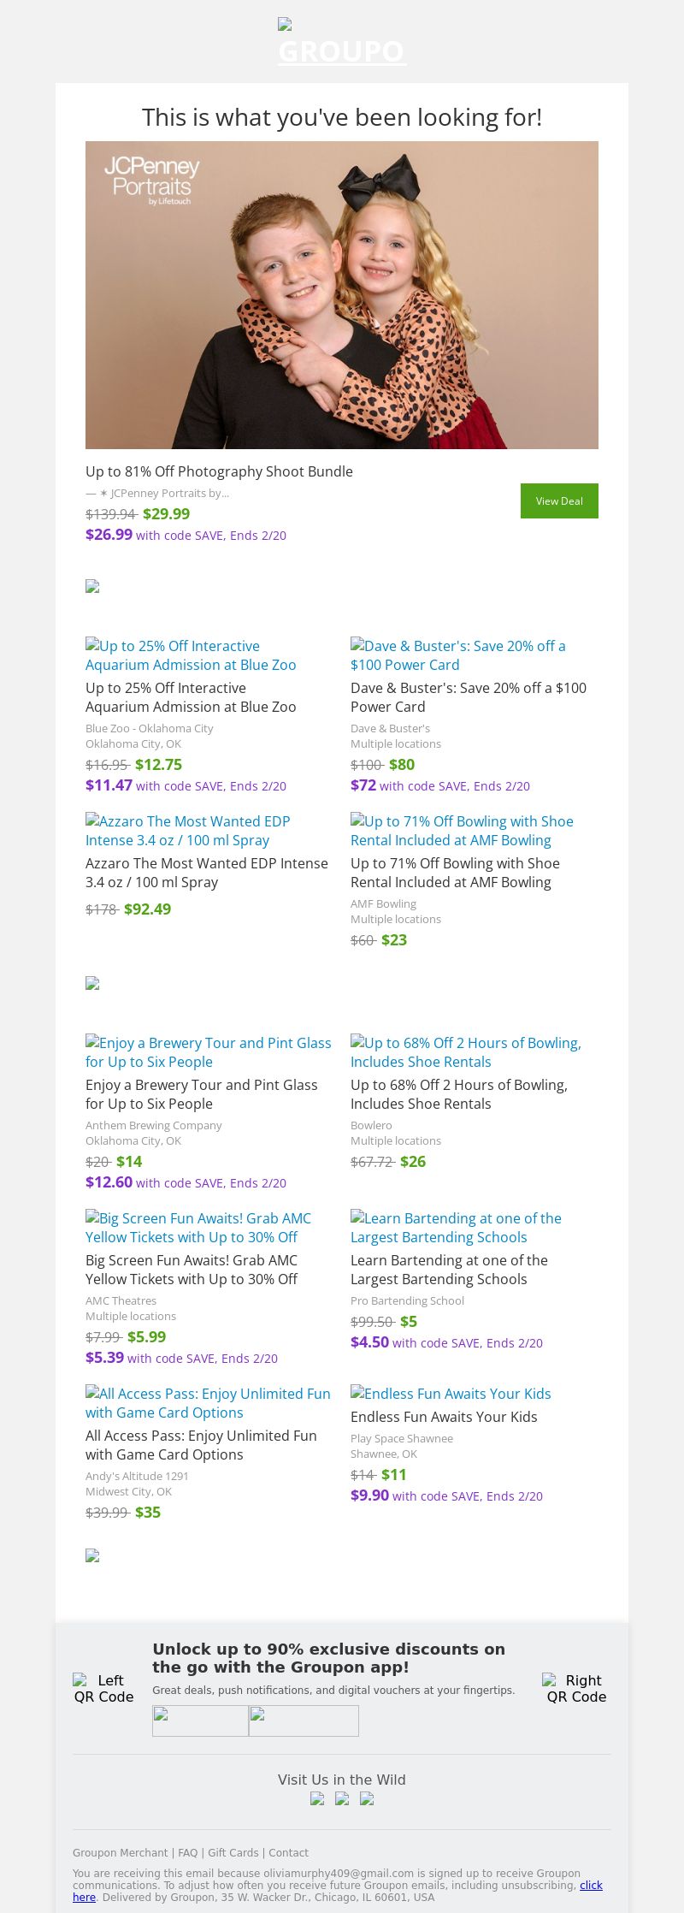Click the middle social icon under Visit Us
Image resolution: width=684 pixels, height=1913 pixels.
click(x=342, y=1798)
